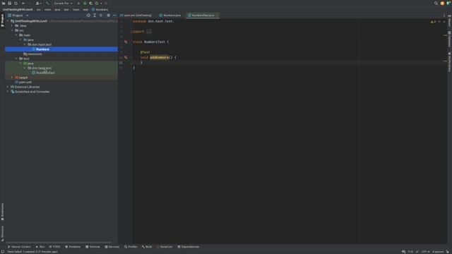Toggle Database sidebar tab on right edge

click(449, 39)
